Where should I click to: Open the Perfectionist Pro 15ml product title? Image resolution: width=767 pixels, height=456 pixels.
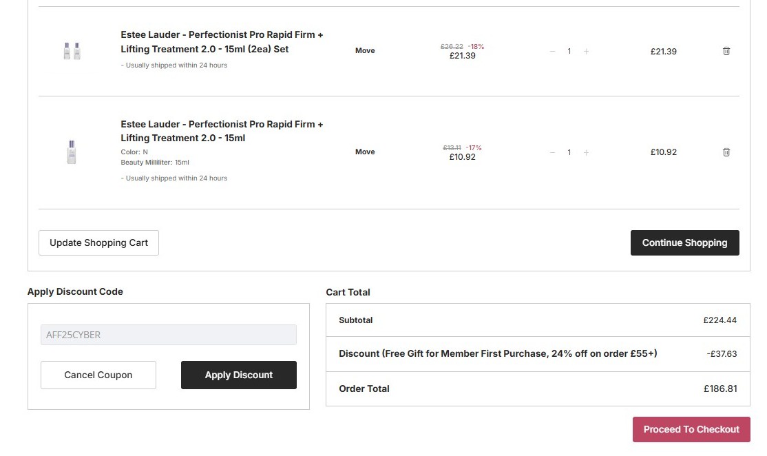pos(222,131)
